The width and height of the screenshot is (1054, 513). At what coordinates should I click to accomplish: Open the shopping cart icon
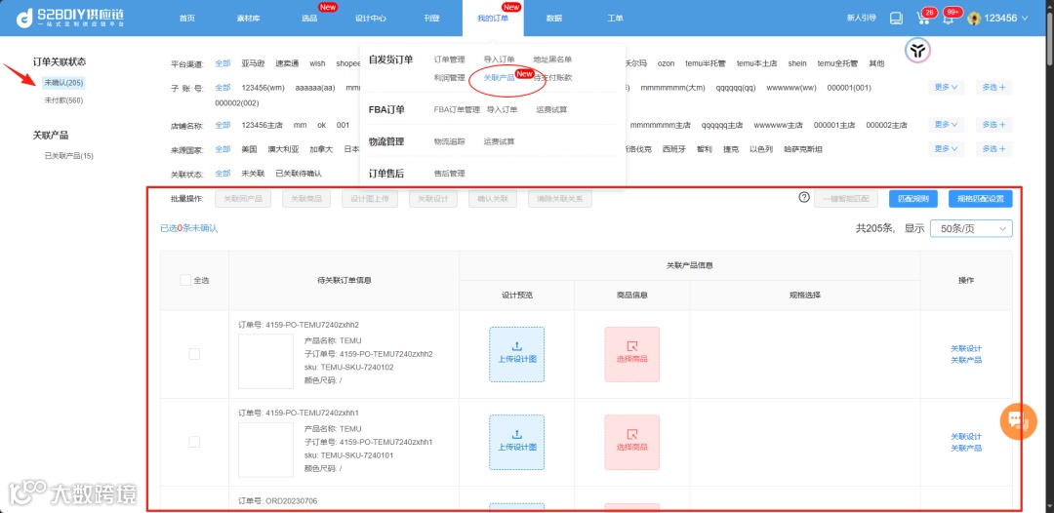pyautogui.click(x=923, y=19)
